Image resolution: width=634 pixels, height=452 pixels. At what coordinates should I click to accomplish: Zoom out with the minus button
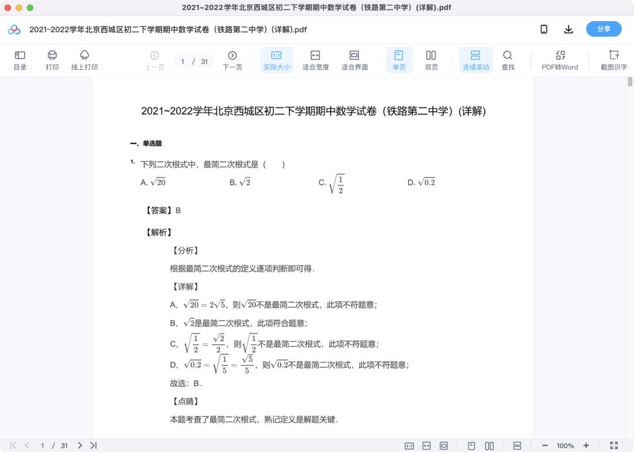click(545, 446)
